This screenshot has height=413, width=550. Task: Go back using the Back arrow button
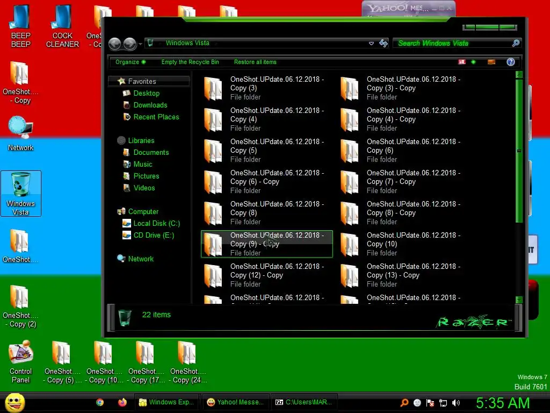pos(115,44)
